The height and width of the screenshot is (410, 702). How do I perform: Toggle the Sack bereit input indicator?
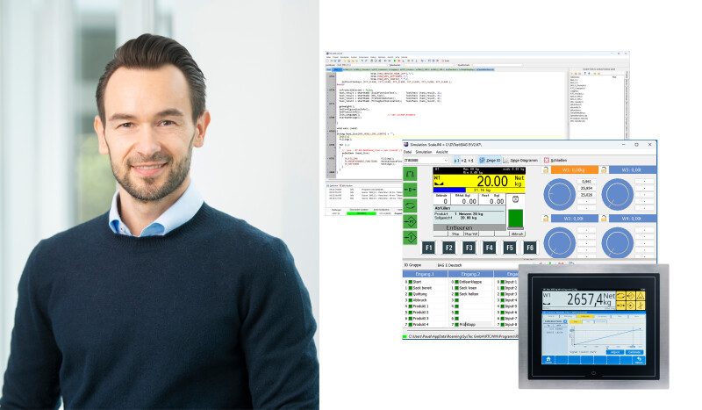(410, 288)
